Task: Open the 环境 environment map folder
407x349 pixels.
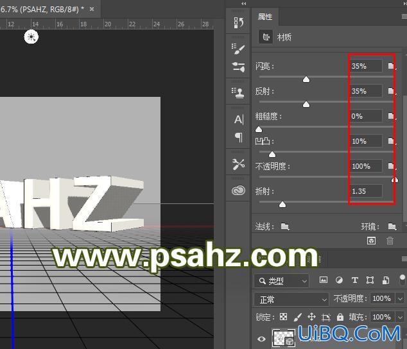Action: click(x=392, y=226)
